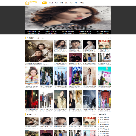Open poster of woman in beige coat
Screen dimensions: 136x136
60,99
